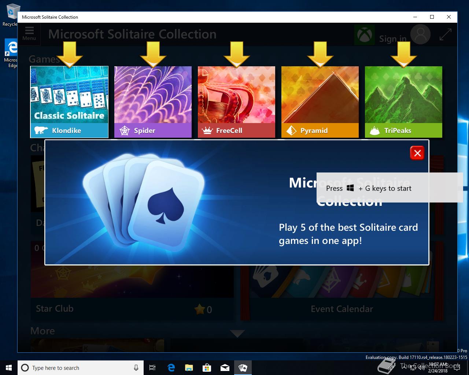Image resolution: width=469 pixels, height=375 pixels.
Task: Toggle full screen with diagonal arrows icon
Action: click(445, 34)
